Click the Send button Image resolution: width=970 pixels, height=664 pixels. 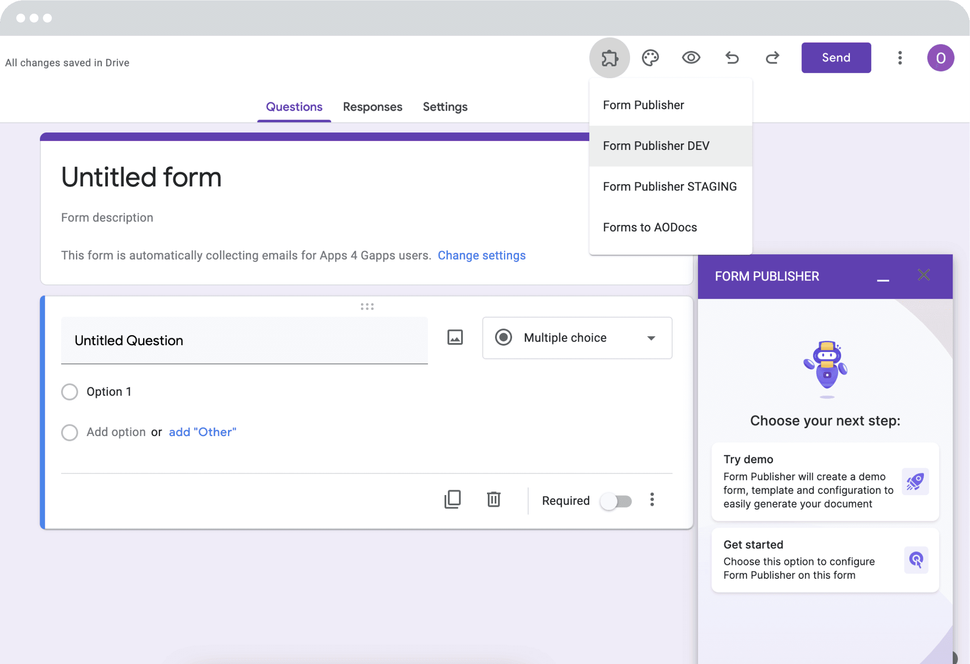(x=835, y=58)
